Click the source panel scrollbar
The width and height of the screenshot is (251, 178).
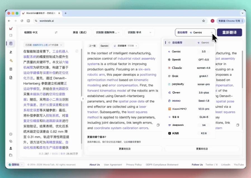click(82, 97)
